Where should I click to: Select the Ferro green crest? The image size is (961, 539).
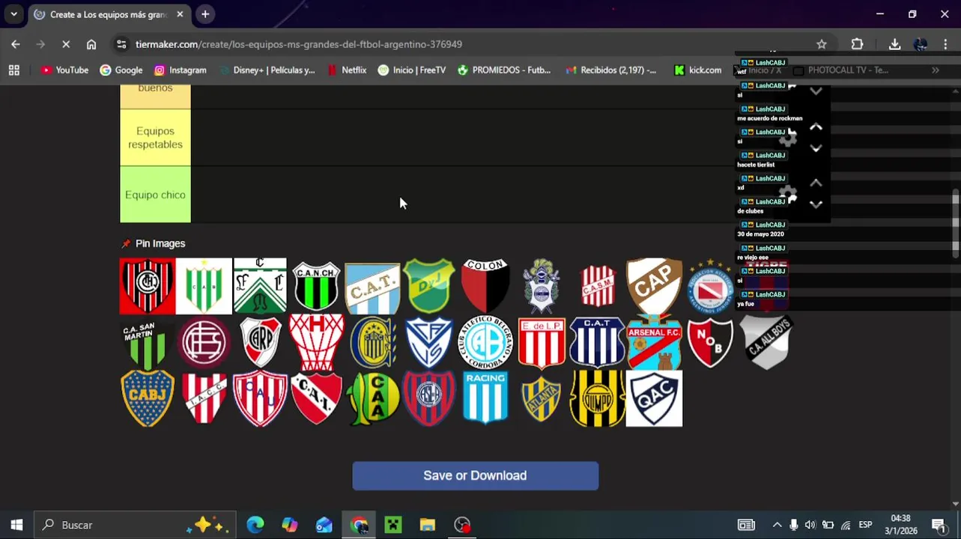[x=260, y=286]
